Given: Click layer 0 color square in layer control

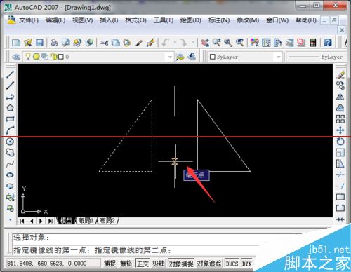Looking at the screenshot, I should pos(61,57).
